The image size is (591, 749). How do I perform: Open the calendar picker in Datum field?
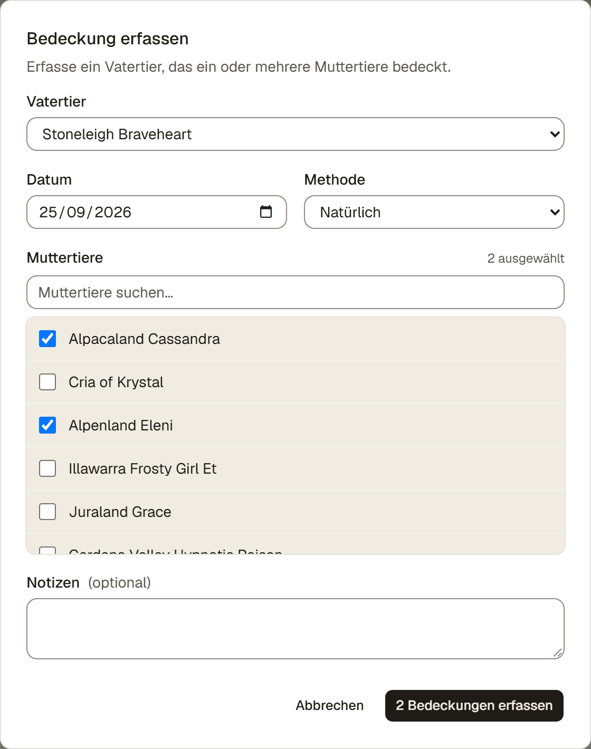coord(266,212)
